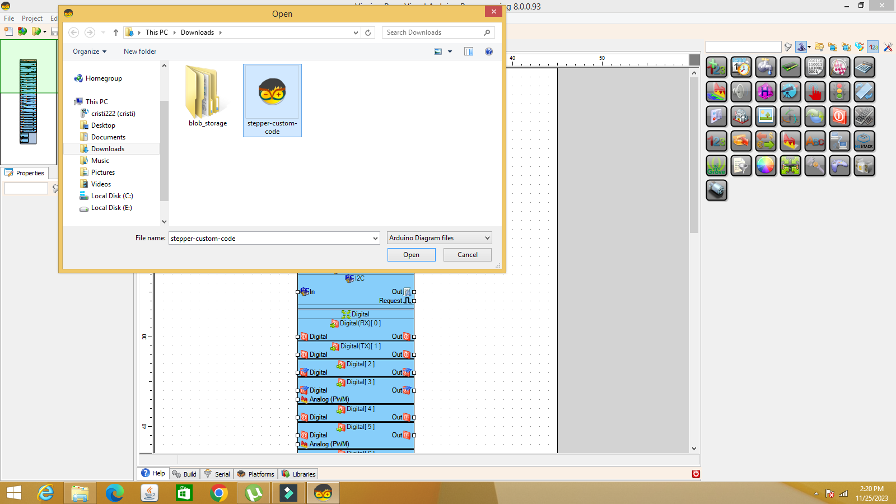The image size is (896, 504).
Task: Open the Text components category with ABC icon
Action: click(815, 141)
